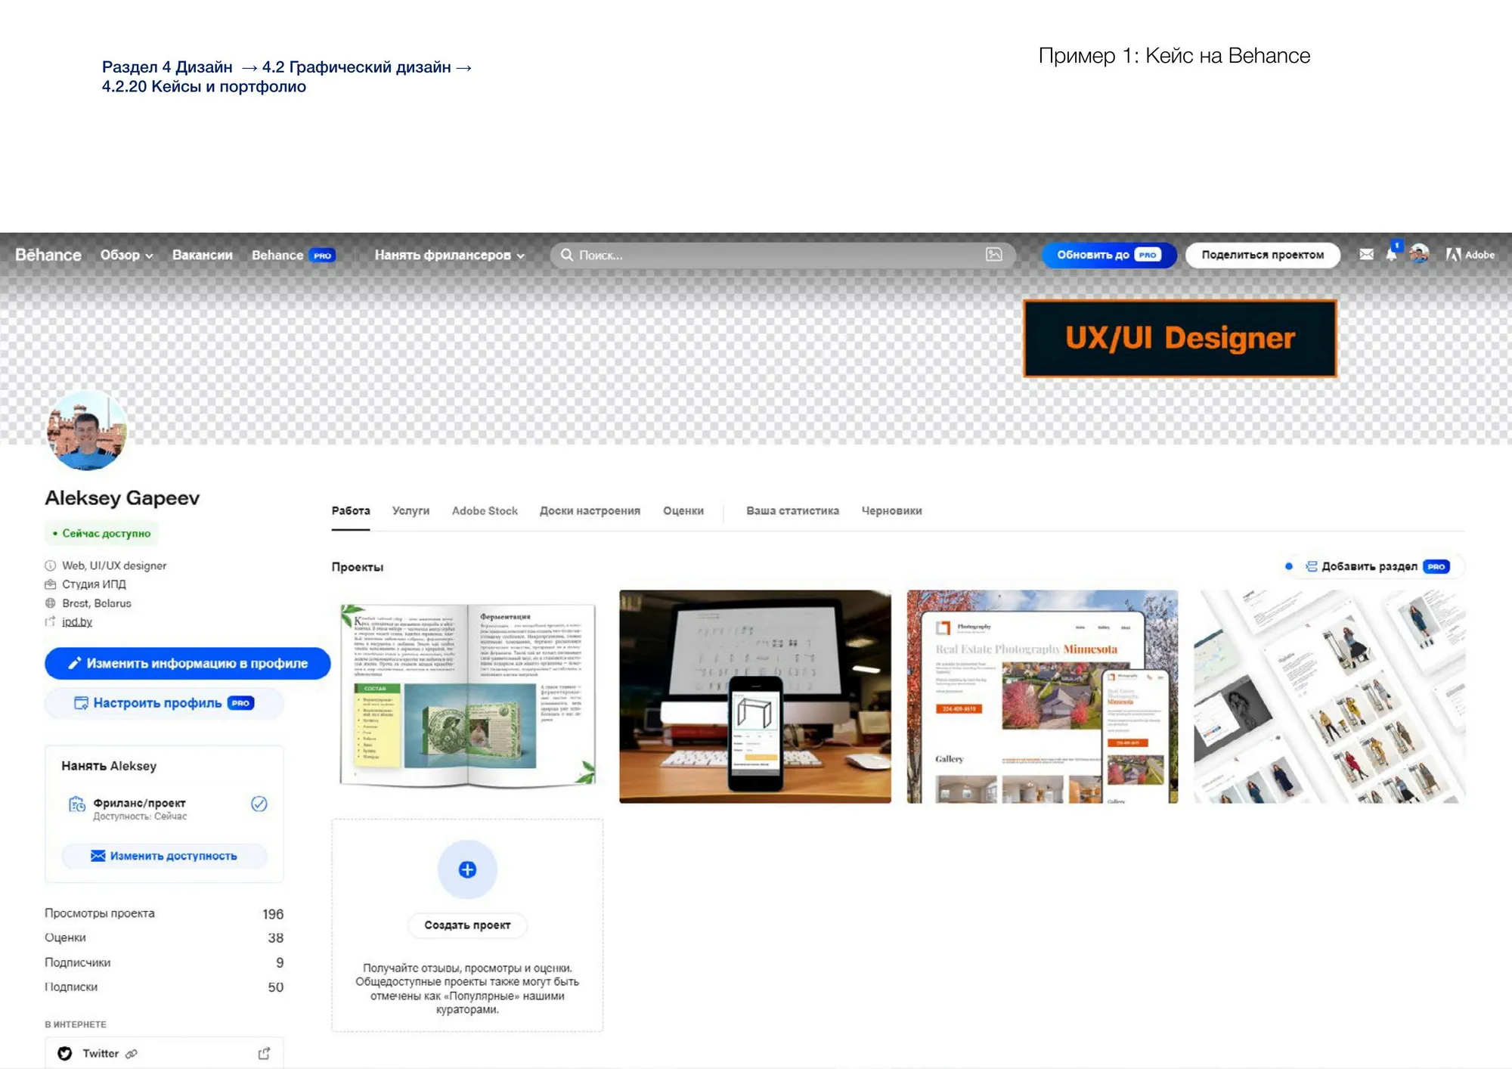Open image search via the camera icon

click(x=994, y=255)
